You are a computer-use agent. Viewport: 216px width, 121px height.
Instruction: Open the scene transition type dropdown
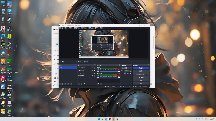[x=127, y=68]
